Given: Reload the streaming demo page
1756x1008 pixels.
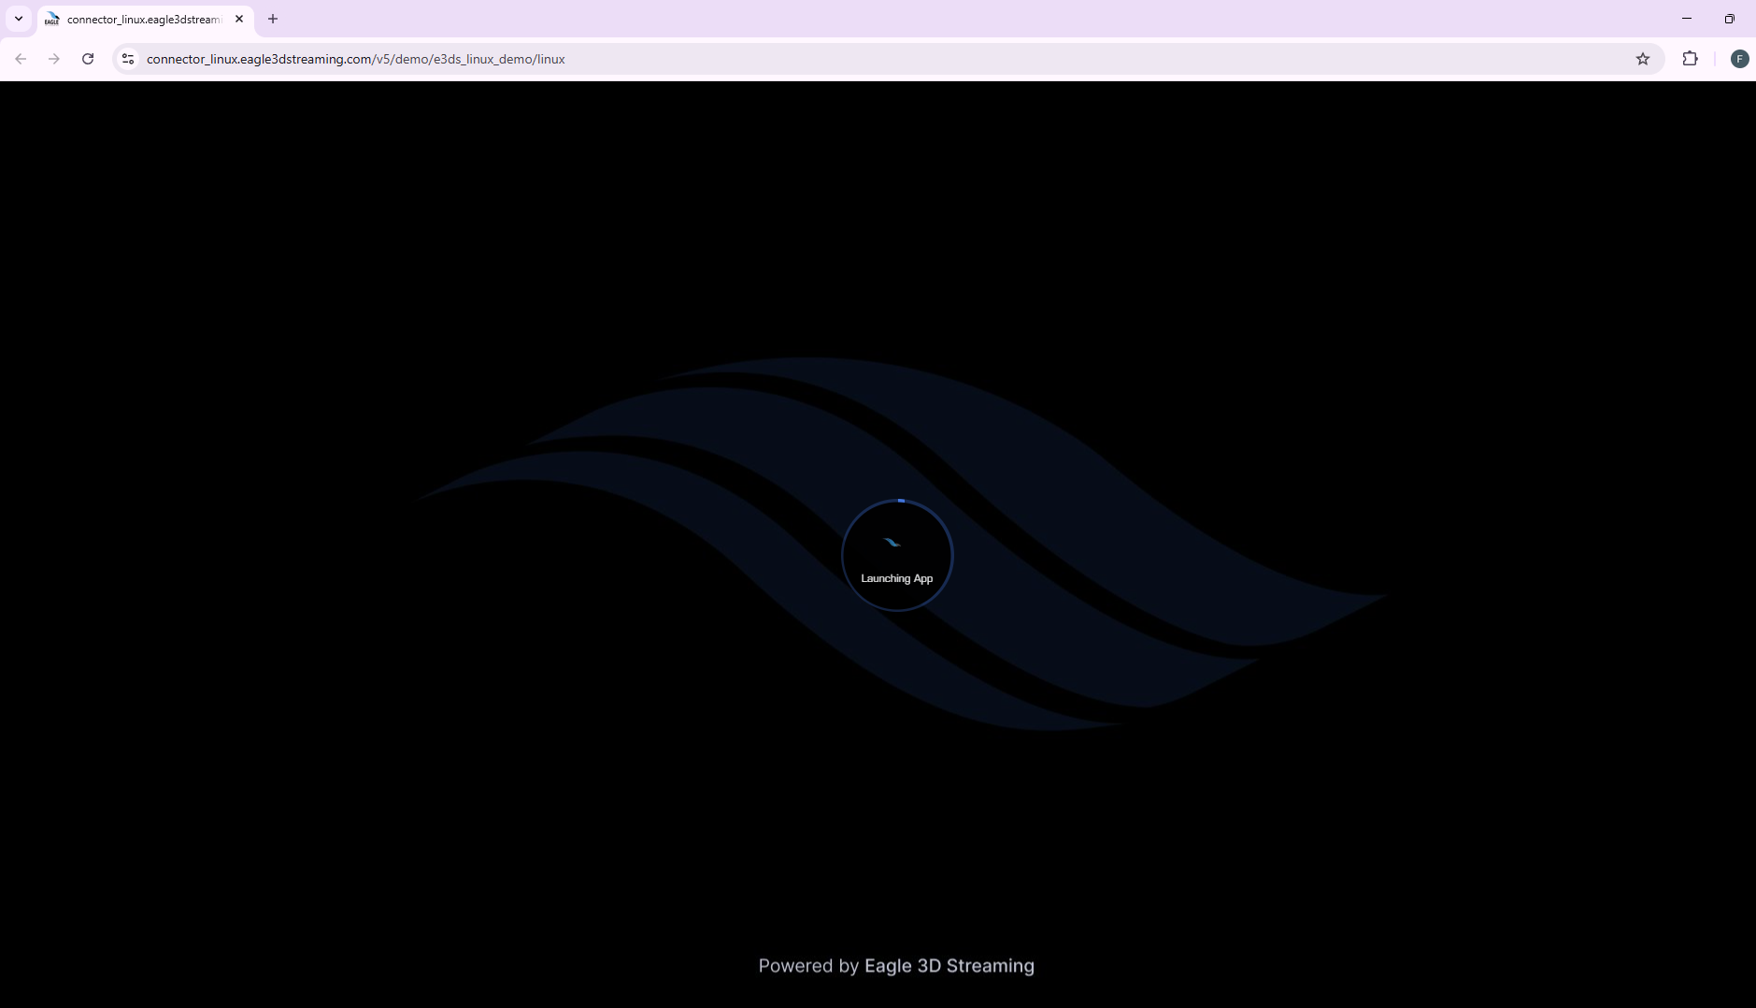Looking at the screenshot, I should 88,58.
